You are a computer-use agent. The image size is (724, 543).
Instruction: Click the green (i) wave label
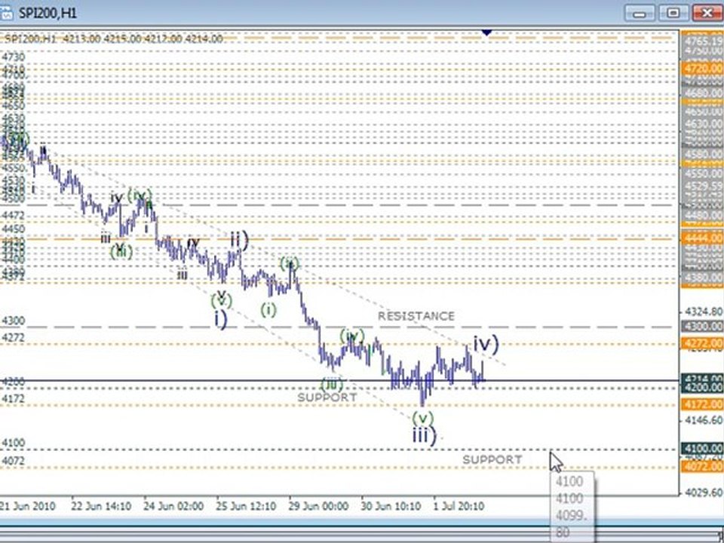268,310
